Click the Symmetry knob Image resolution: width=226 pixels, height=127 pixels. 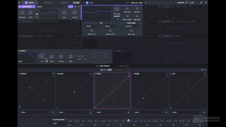click(127, 16)
